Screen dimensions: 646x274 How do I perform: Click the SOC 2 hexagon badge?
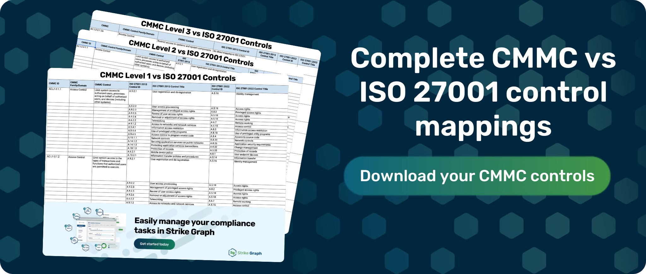pyautogui.click(x=69, y=228)
